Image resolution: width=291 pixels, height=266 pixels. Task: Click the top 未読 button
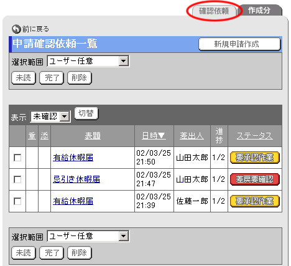(24, 78)
